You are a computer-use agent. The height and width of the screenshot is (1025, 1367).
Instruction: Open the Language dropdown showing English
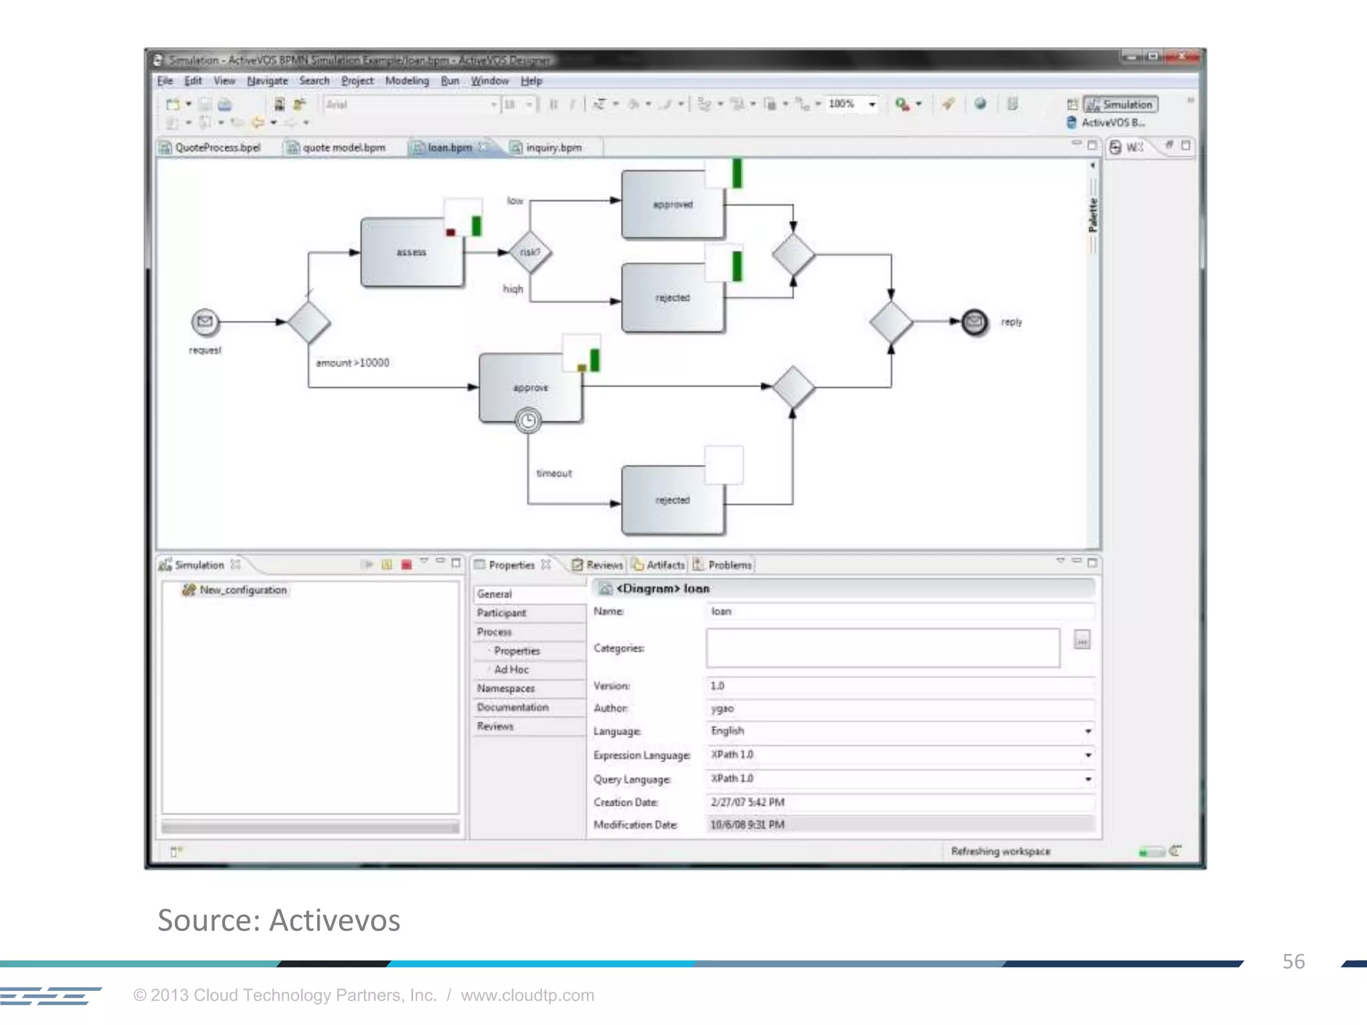pyautogui.click(x=1088, y=731)
